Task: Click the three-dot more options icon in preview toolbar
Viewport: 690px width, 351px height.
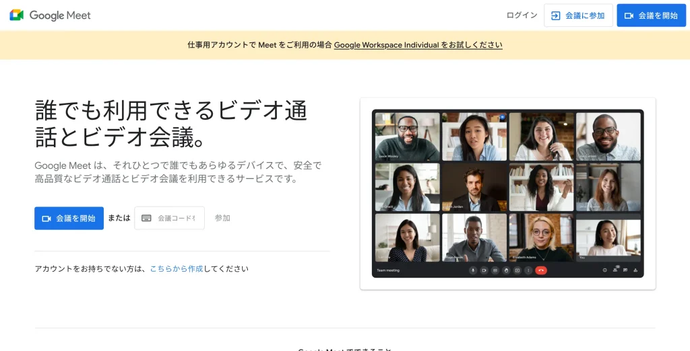Action: (x=528, y=270)
